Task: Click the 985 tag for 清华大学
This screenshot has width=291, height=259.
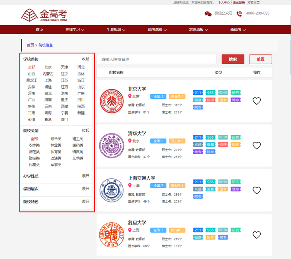Action: coord(210,137)
